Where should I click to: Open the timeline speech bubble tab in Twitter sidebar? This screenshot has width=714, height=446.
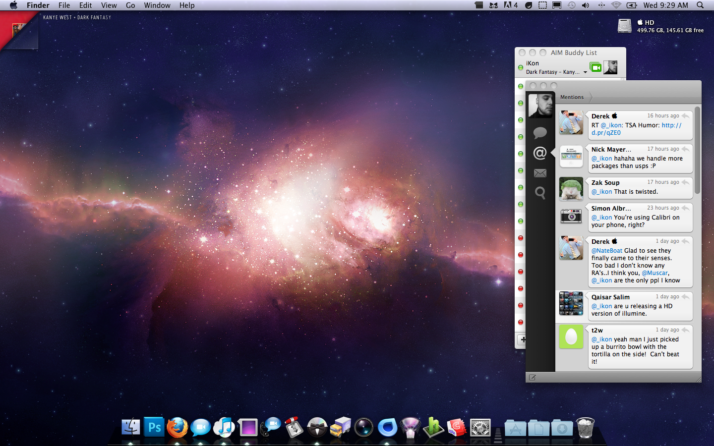[540, 133]
